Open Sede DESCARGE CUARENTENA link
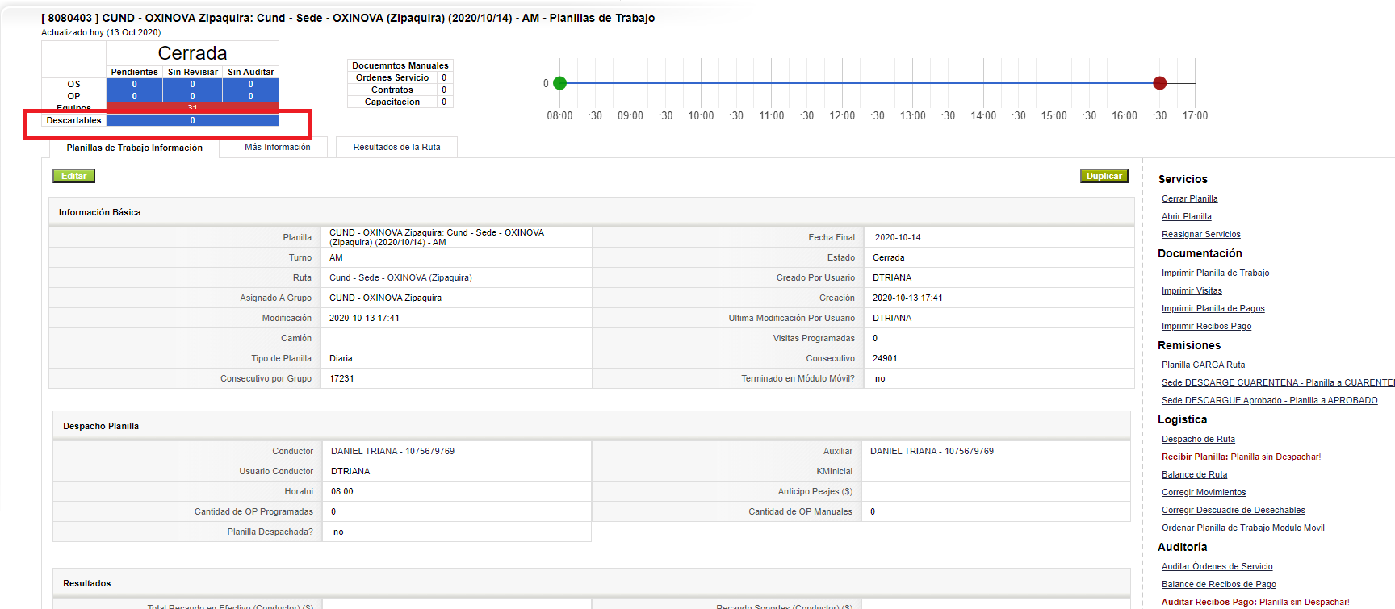The width and height of the screenshot is (1395, 609). [x=1278, y=382]
